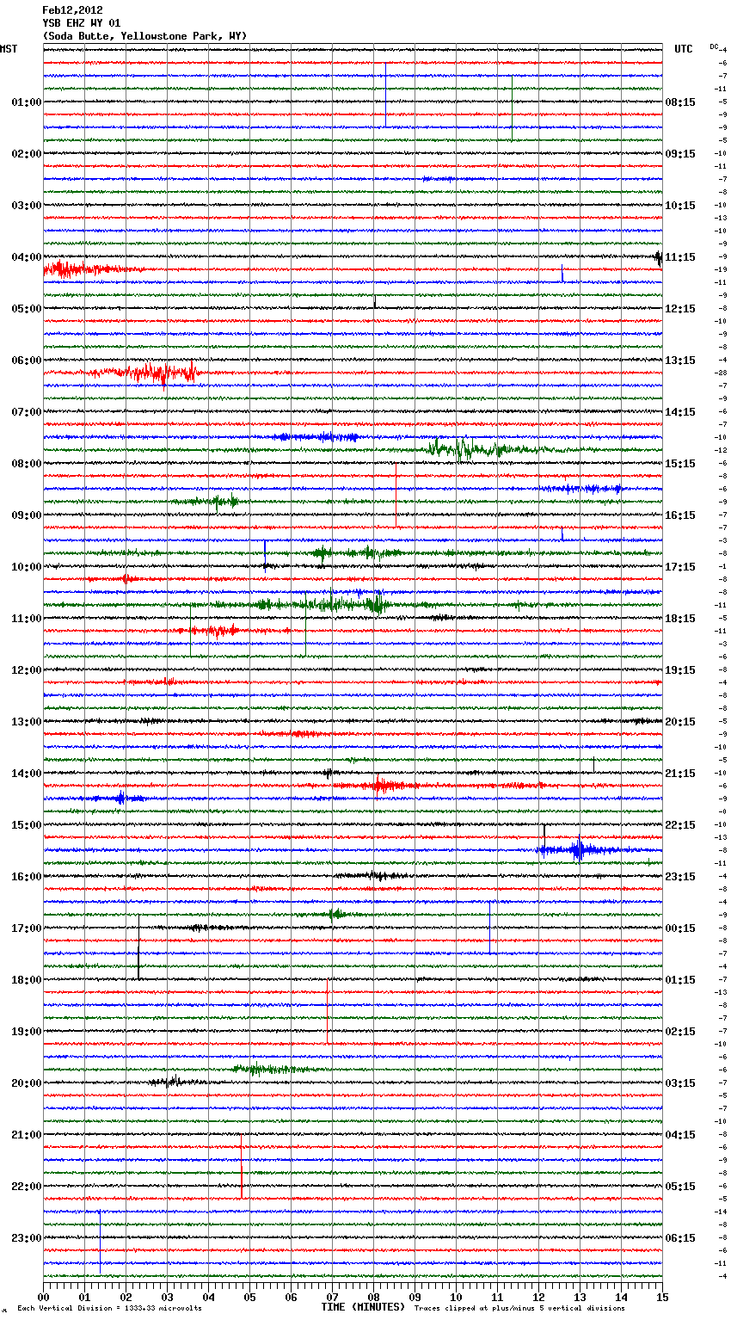Click the '07' minute tick label
Viewport: 731px width, 1320px height.
[x=332, y=1297]
